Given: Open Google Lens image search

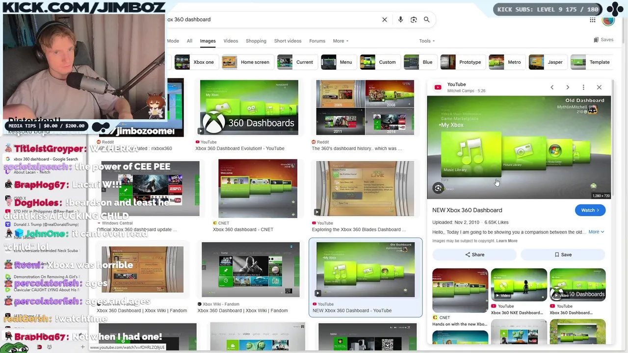Looking at the screenshot, I should tap(414, 20).
